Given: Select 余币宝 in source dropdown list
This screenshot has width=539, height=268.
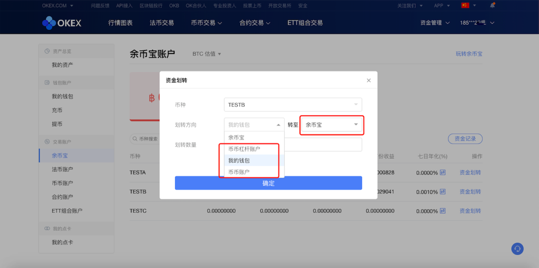Looking at the screenshot, I should tap(254, 137).
